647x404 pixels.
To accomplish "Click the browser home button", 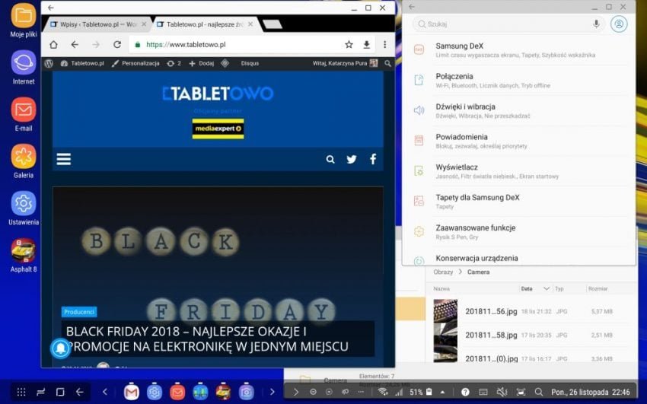I will (53, 45).
